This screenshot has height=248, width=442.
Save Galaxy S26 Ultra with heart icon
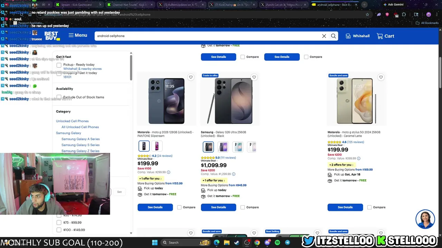(254, 77)
